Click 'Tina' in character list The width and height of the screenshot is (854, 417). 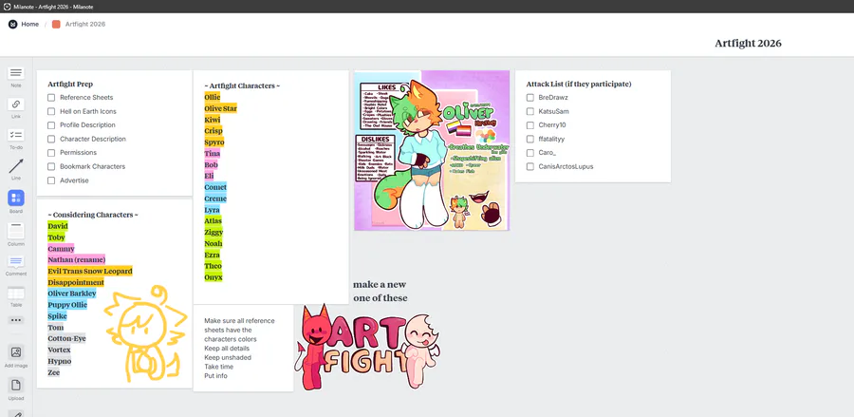213,153
